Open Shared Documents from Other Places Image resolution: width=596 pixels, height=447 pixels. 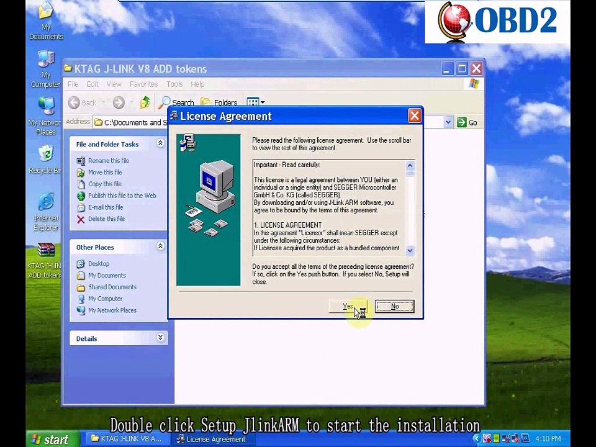click(x=112, y=287)
